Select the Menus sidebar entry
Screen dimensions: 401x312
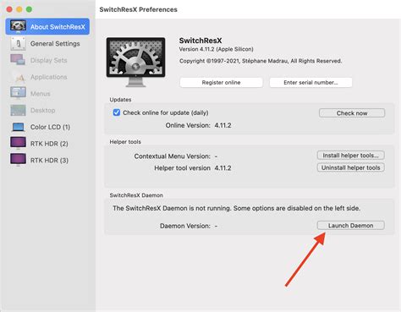click(x=47, y=94)
